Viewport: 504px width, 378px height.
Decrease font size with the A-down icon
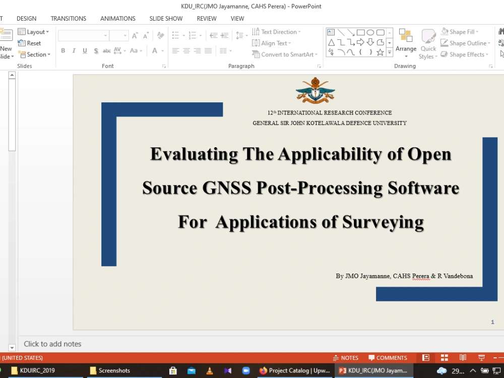click(x=146, y=35)
